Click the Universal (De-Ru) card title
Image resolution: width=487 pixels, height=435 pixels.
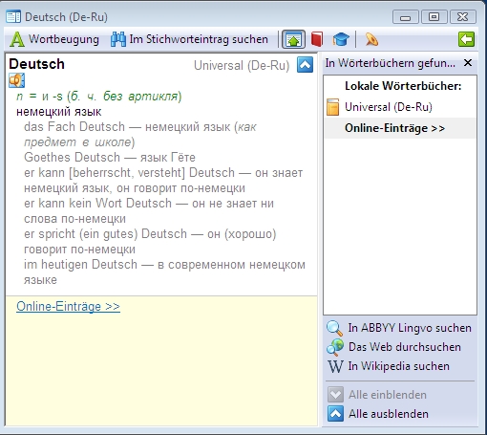242,65
